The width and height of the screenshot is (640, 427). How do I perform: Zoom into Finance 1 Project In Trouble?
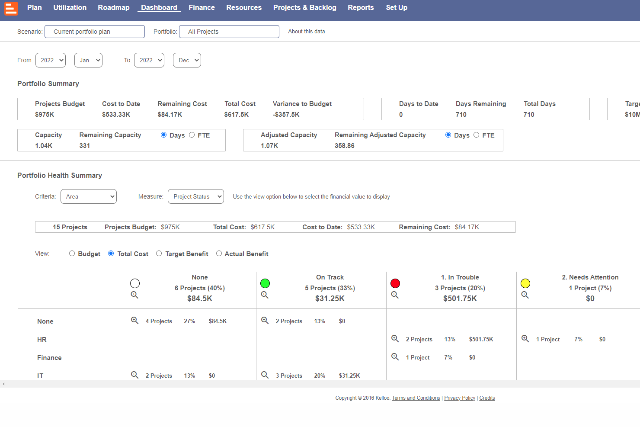pyautogui.click(x=395, y=357)
